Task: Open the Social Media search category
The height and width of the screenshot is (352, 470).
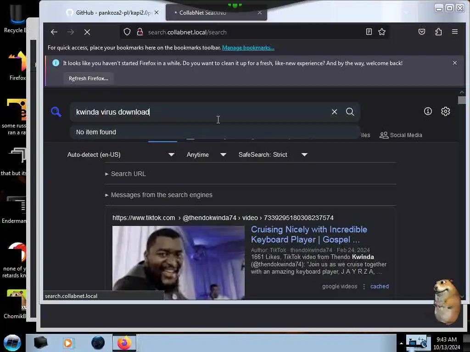Action: [400, 135]
